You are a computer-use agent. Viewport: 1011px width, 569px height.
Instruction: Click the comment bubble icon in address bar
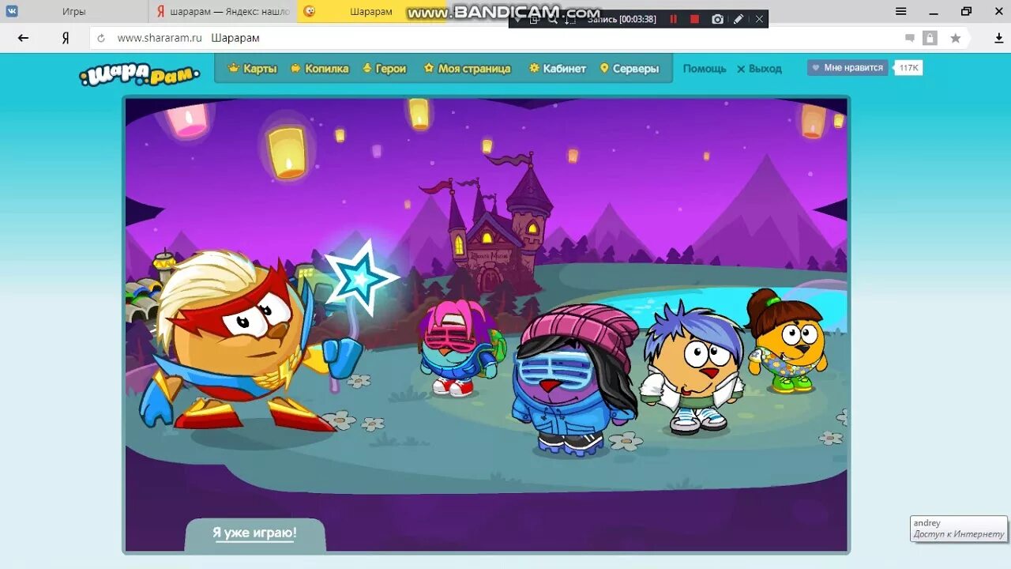click(x=910, y=38)
